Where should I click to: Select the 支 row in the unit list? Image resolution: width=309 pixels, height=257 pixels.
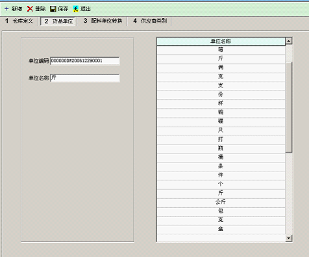[x=221, y=86]
